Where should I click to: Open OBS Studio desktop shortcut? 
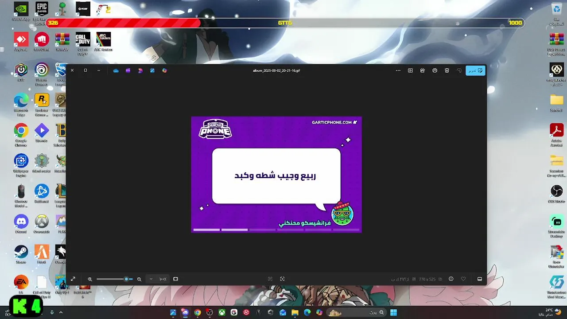(556, 194)
